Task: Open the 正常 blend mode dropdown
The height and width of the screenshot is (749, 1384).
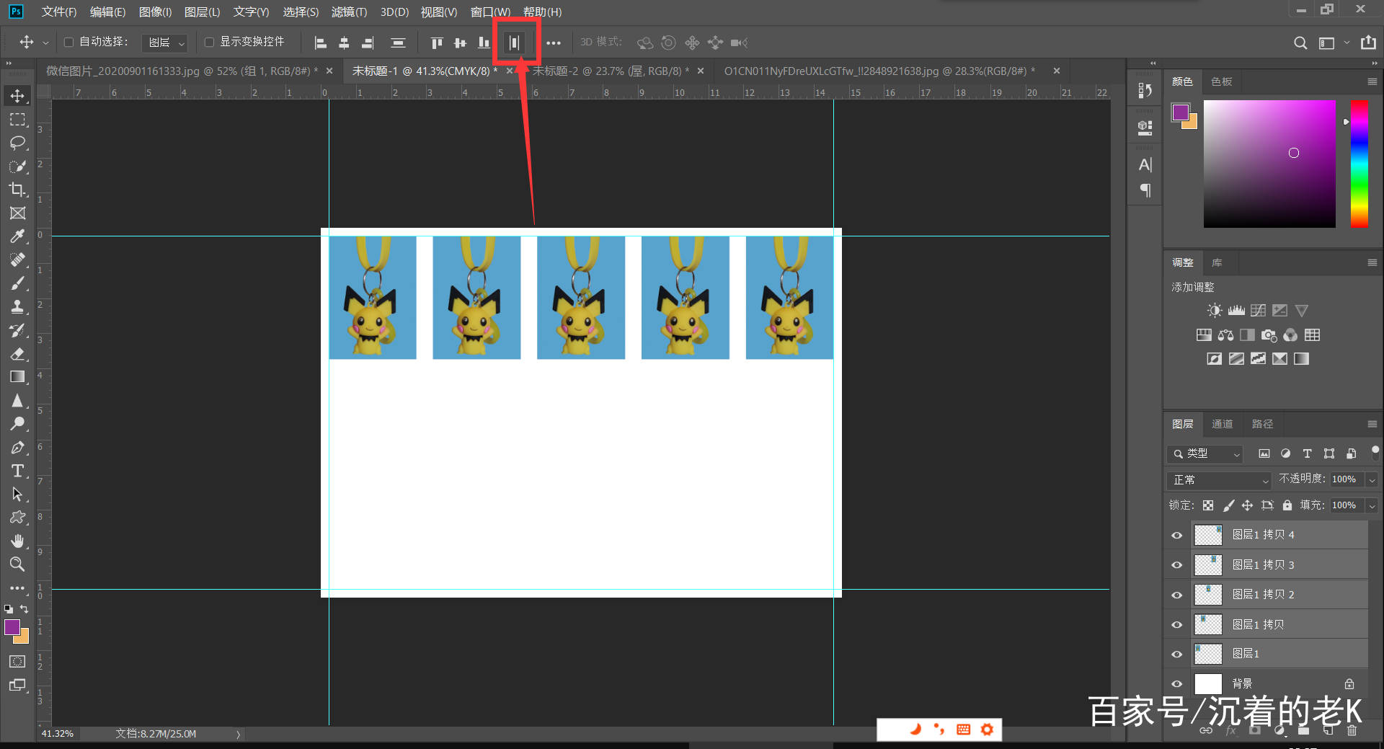Action: tap(1219, 480)
